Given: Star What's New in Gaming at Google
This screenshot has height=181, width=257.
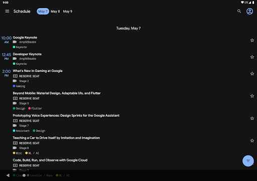Looking at the screenshot, I should (252, 73).
